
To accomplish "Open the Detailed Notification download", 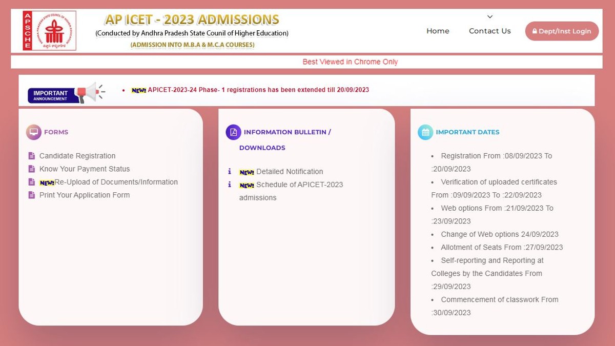I will tap(290, 172).
